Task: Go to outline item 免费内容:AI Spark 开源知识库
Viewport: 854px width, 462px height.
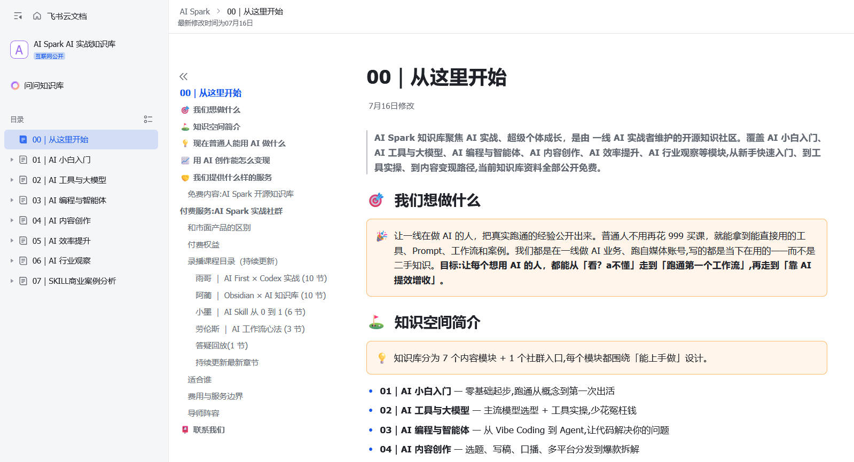Action: (x=240, y=194)
